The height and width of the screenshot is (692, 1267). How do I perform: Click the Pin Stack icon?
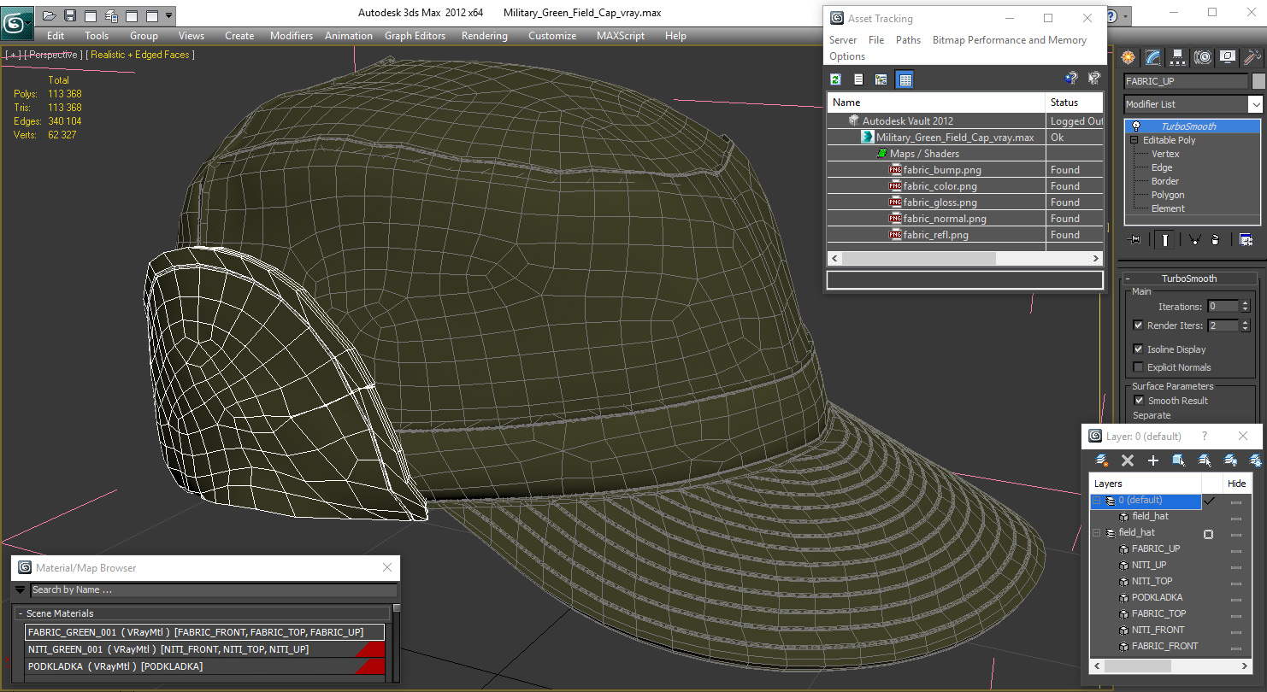(x=1134, y=240)
